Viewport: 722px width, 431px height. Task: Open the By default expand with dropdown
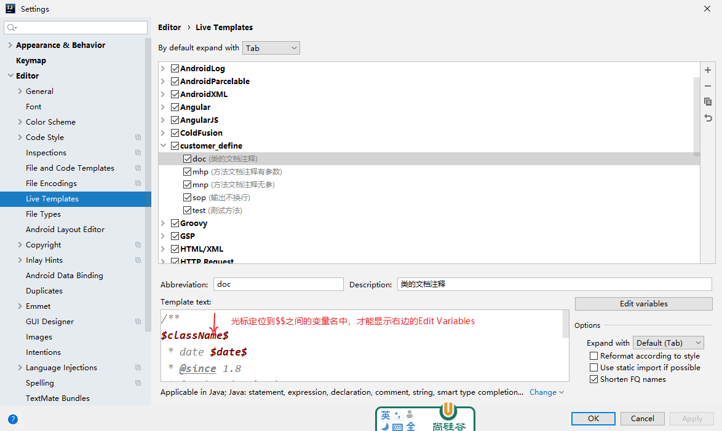click(x=271, y=48)
